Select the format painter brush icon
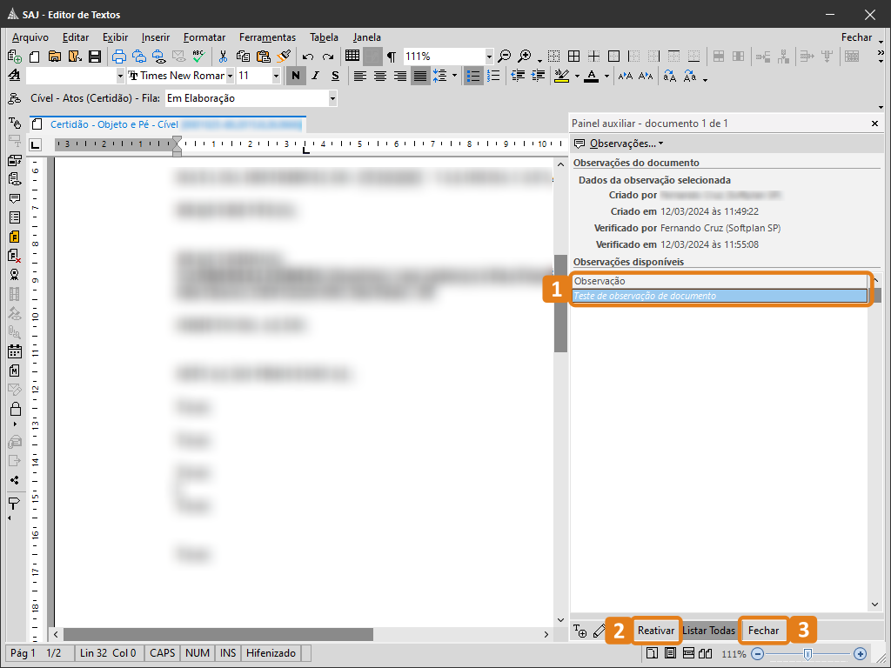This screenshot has height=668, width=891. click(x=284, y=57)
